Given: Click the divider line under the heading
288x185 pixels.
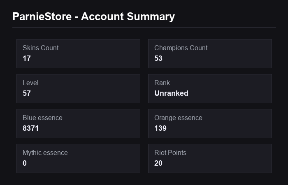Looking at the screenshot, I should (144, 27).
